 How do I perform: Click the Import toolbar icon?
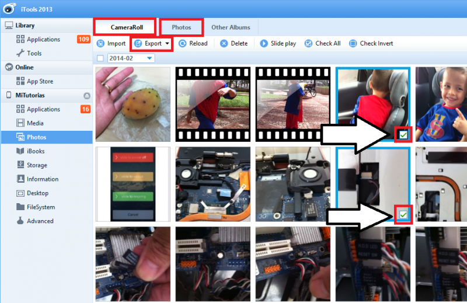100,44
